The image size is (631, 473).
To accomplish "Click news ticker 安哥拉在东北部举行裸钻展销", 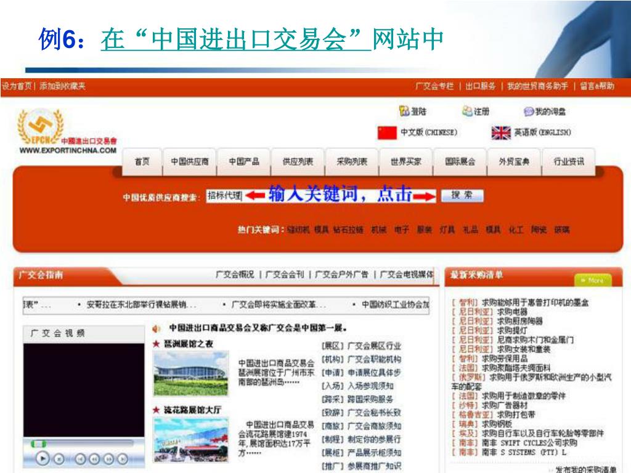I will click(141, 304).
